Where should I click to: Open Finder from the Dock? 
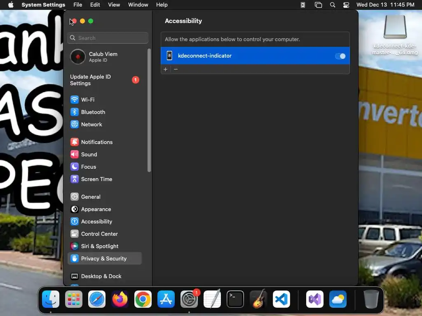pos(51,299)
